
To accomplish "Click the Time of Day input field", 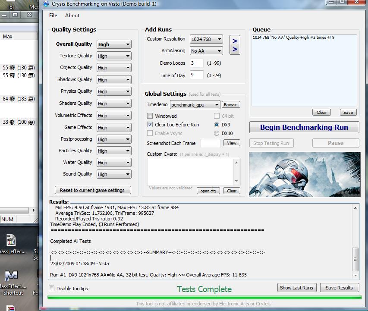I will (196, 75).
